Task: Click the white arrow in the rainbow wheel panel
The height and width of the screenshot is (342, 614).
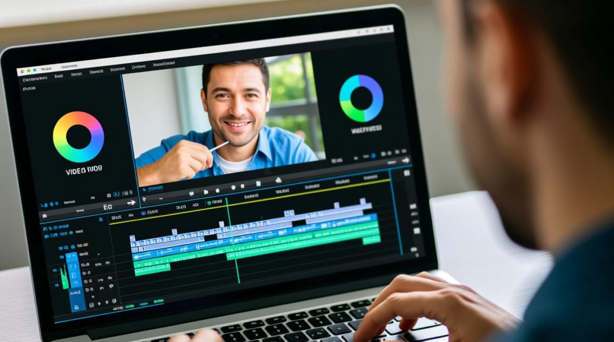Action: [x=131, y=202]
